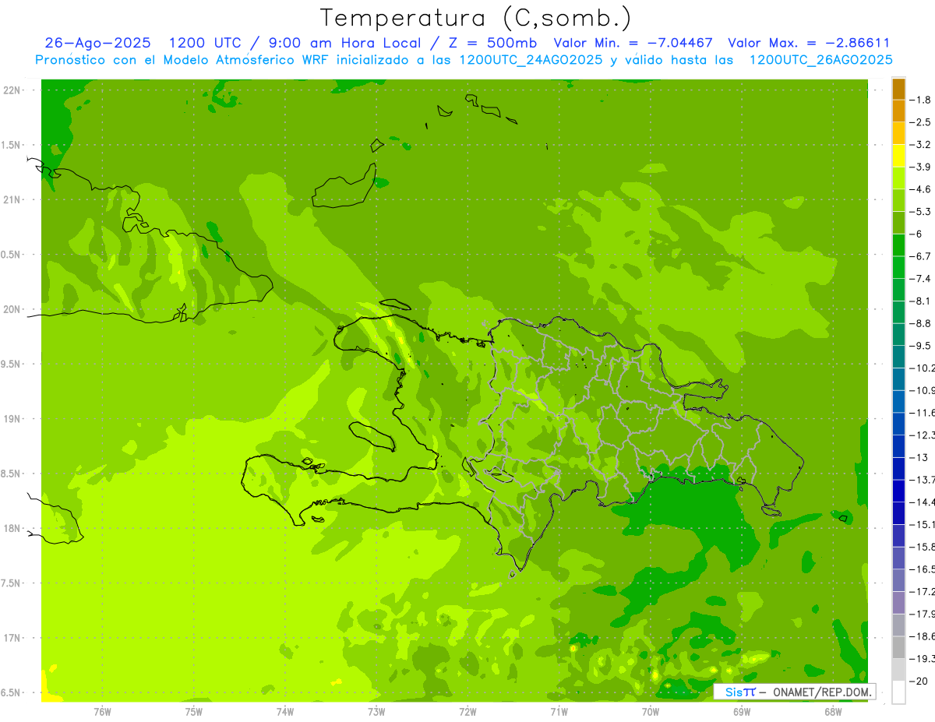Click the '70W' longitude axis label
This screenshot has height=722, width=935.
coord(650,711)
